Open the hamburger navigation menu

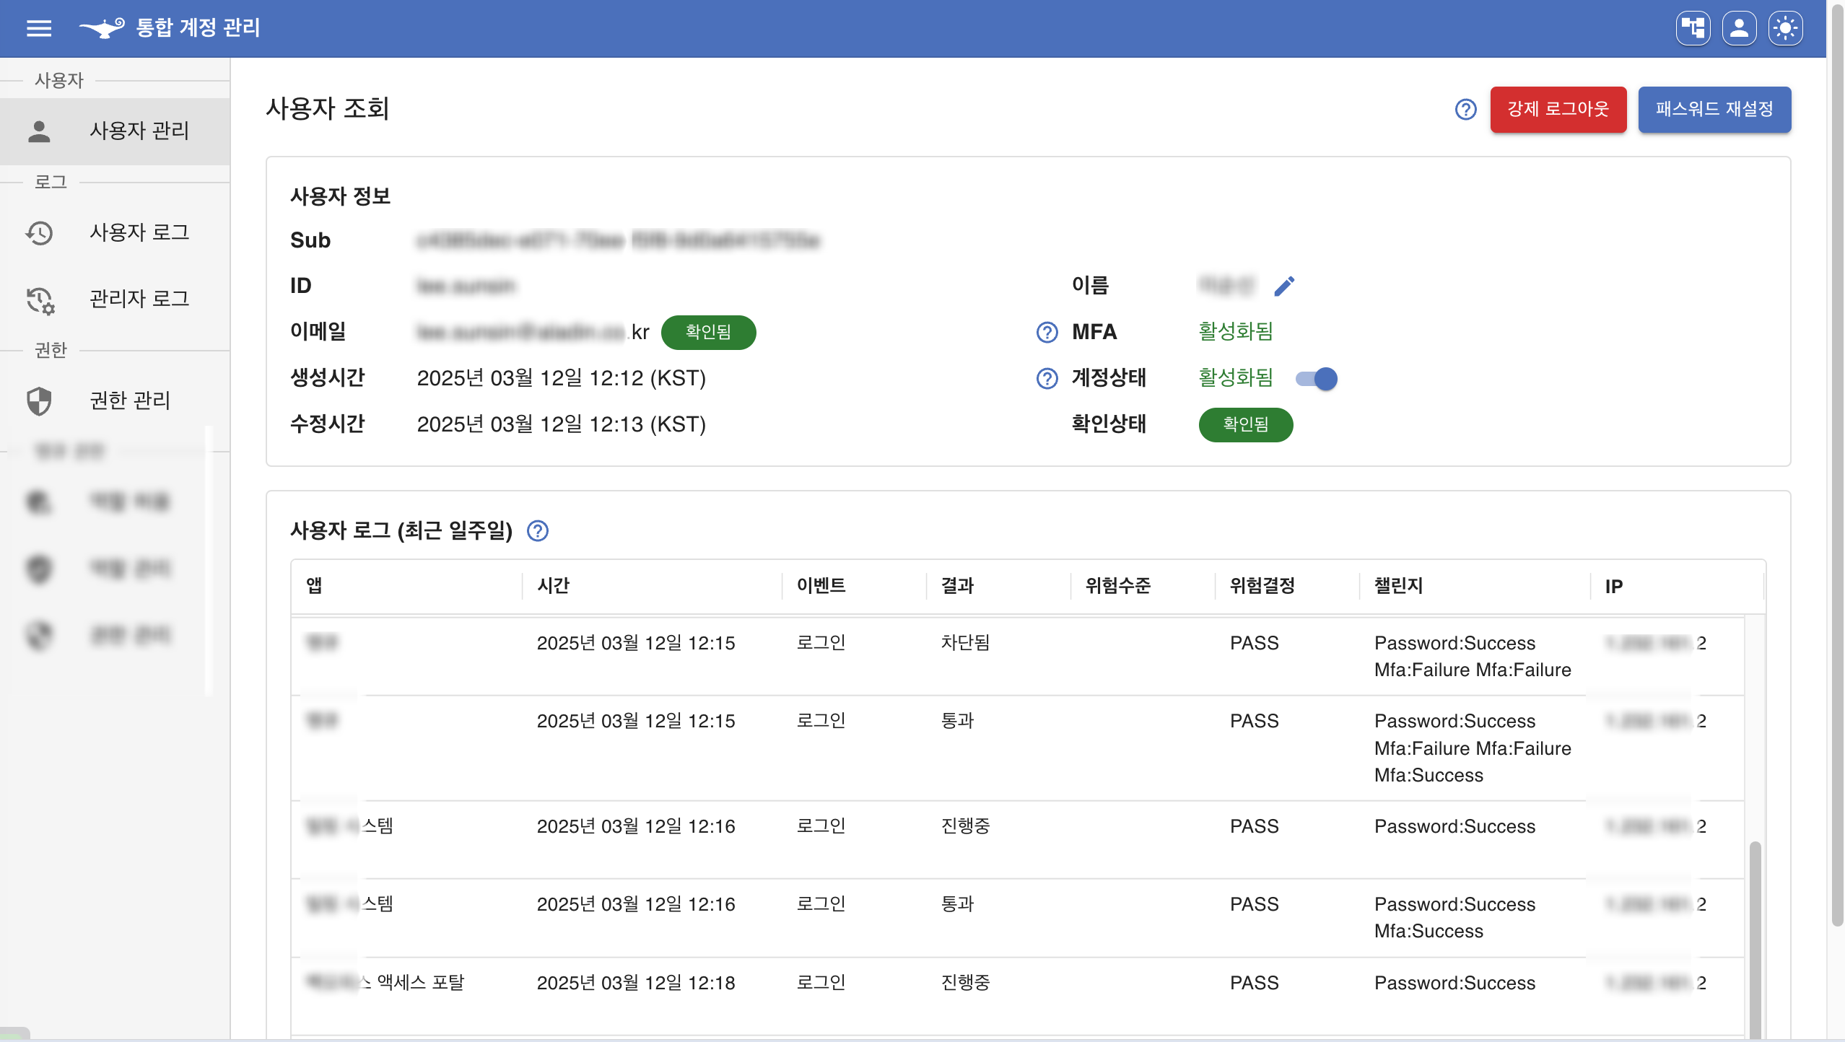(x=39, y=28)
